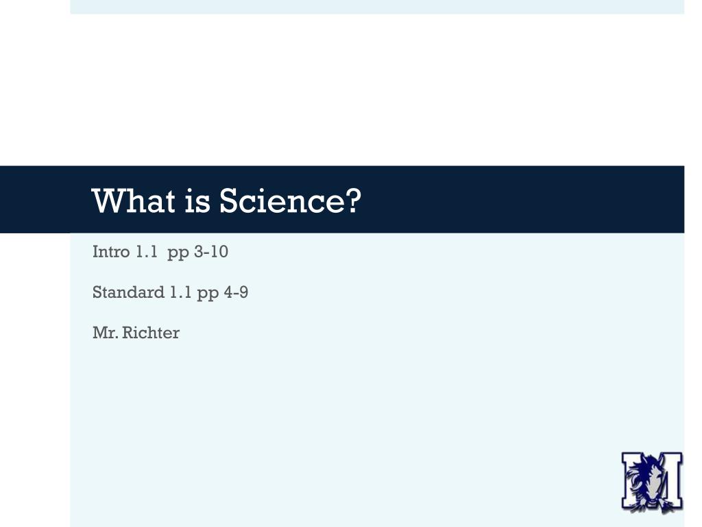Click the "pp 4-9" page range
702x527 pixels.
[x=223, y=293]
